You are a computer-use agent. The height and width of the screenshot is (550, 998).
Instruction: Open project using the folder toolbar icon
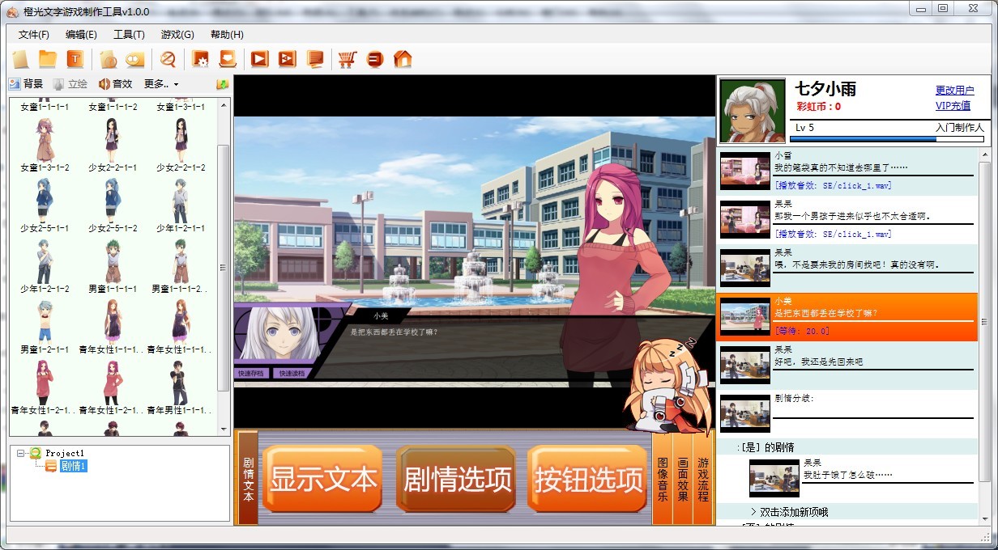(48, 59)
